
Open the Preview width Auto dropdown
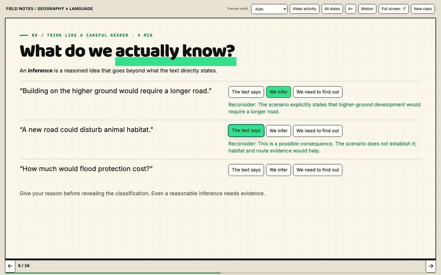(x=269, y=9)
